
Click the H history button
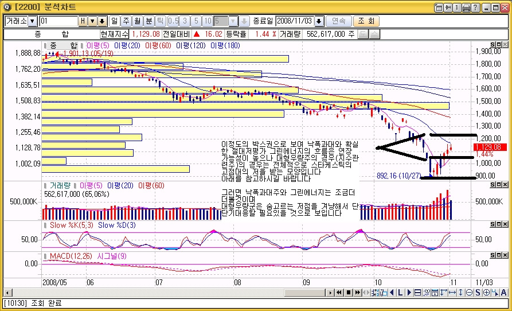point(83,21)
